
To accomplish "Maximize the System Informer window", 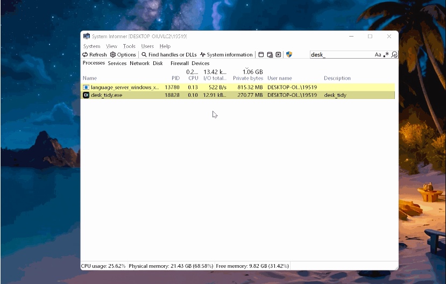I will pos(370,37).
